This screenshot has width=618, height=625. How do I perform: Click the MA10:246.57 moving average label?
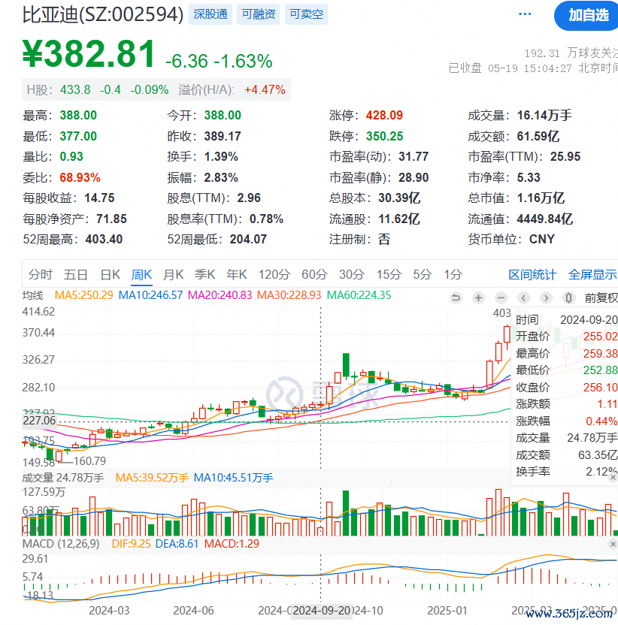pos(151,295)
